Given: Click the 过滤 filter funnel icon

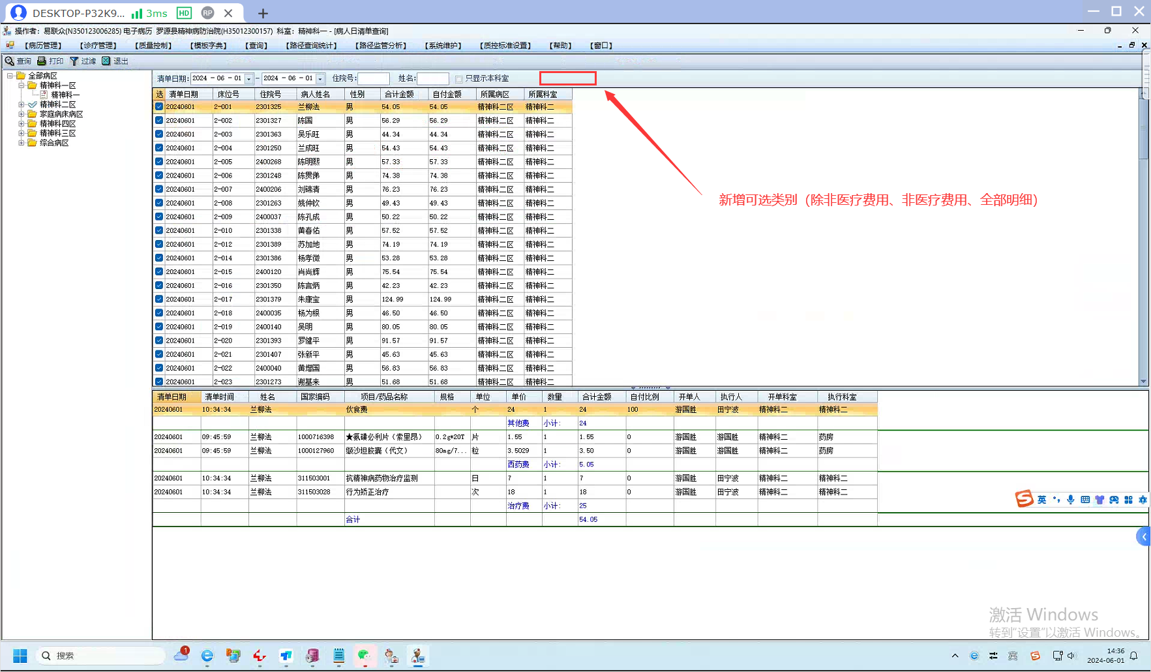Looking at the screenshot, I should tap(74, 61).
